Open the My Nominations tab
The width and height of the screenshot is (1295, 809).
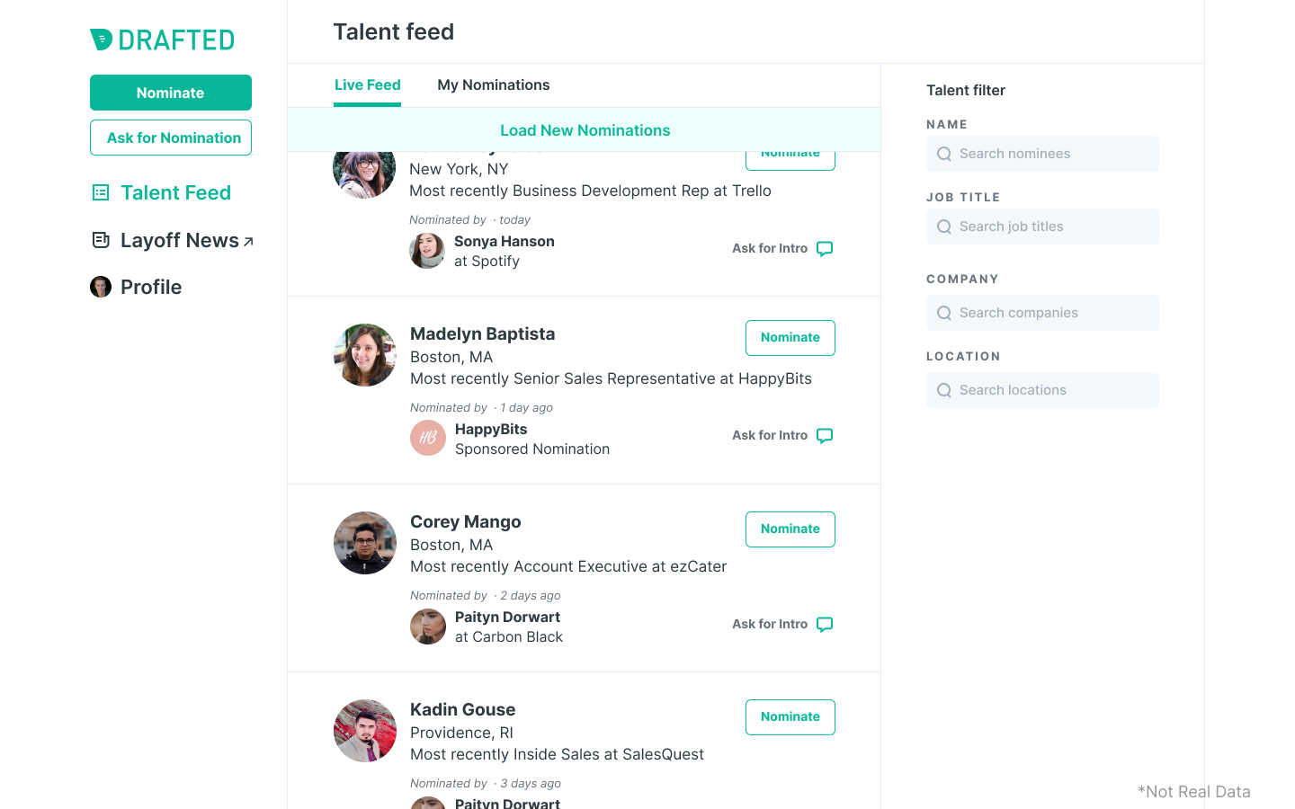(493, 85)
